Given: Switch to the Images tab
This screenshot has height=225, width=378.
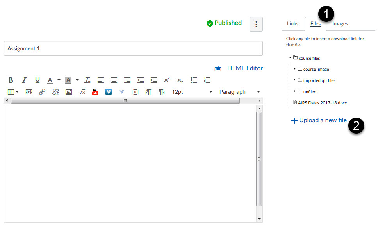Looking at the screenshot, I should 340,23.
